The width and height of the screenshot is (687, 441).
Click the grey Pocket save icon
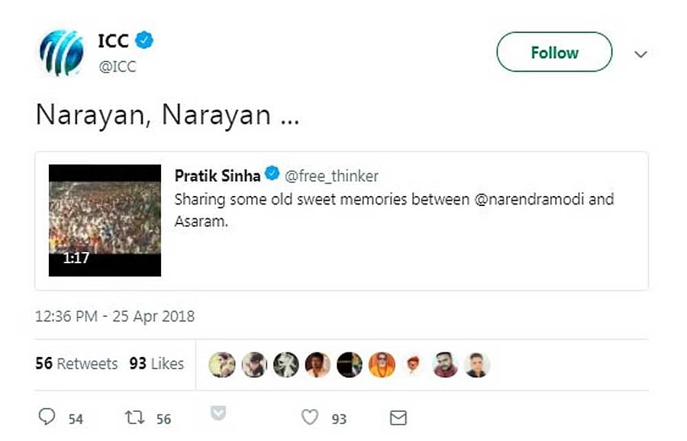click(x=218, y=413)
